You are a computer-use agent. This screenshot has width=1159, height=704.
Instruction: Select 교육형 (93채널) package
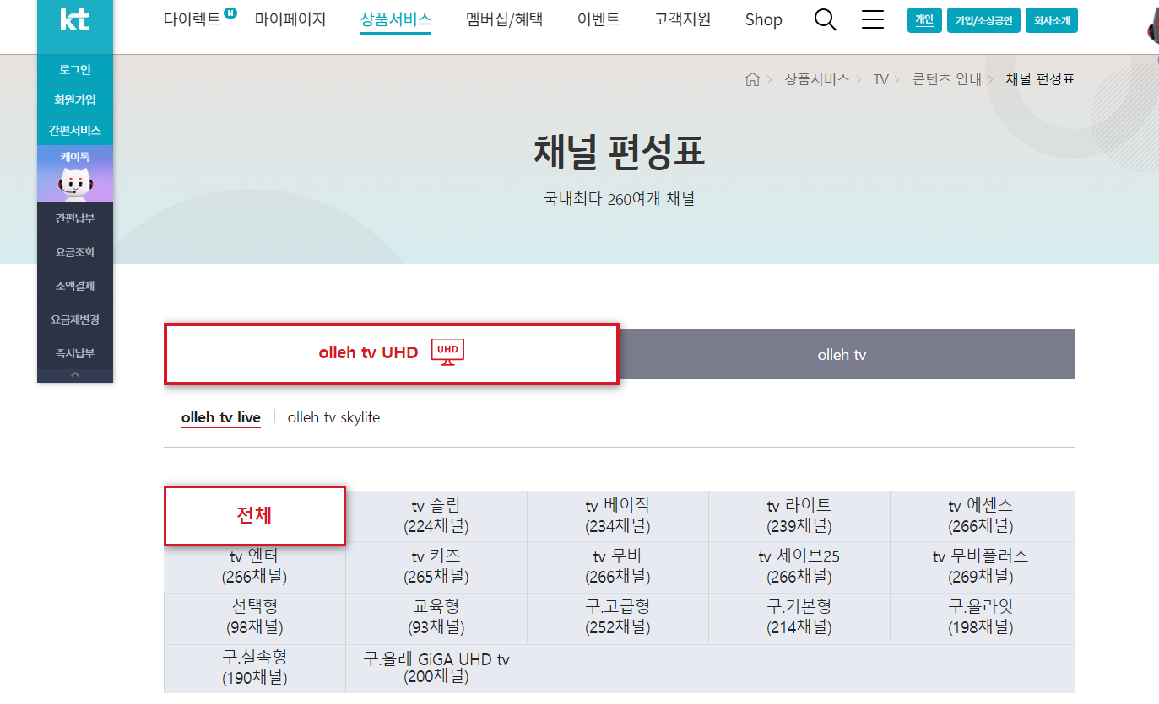pos(436,617)
